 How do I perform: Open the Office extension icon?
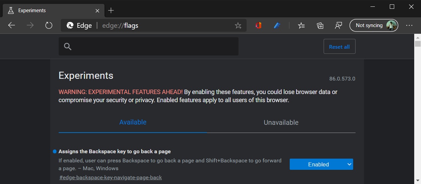[x=259, y=25]
